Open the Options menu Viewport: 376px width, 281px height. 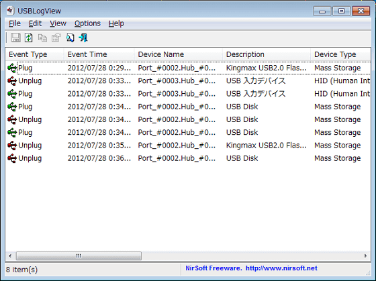pos(87,23)
